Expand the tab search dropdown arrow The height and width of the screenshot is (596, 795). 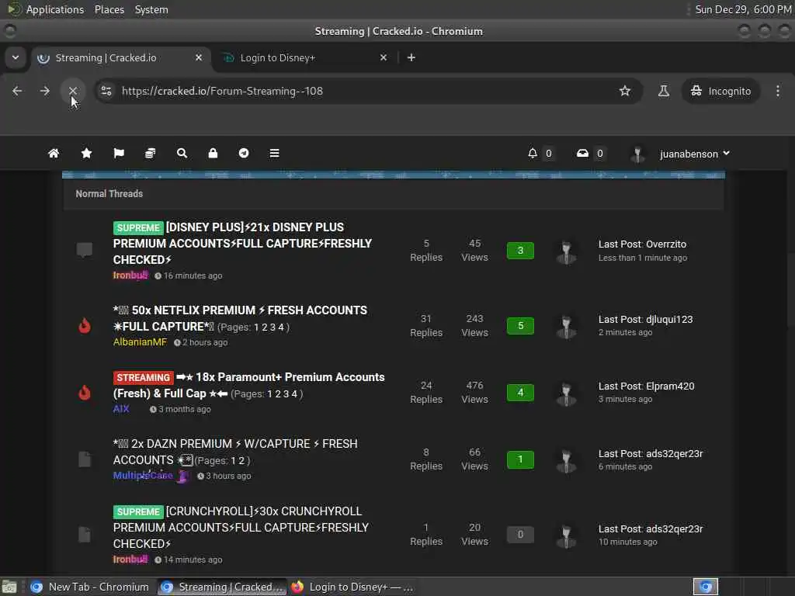[x=16, y=57]
